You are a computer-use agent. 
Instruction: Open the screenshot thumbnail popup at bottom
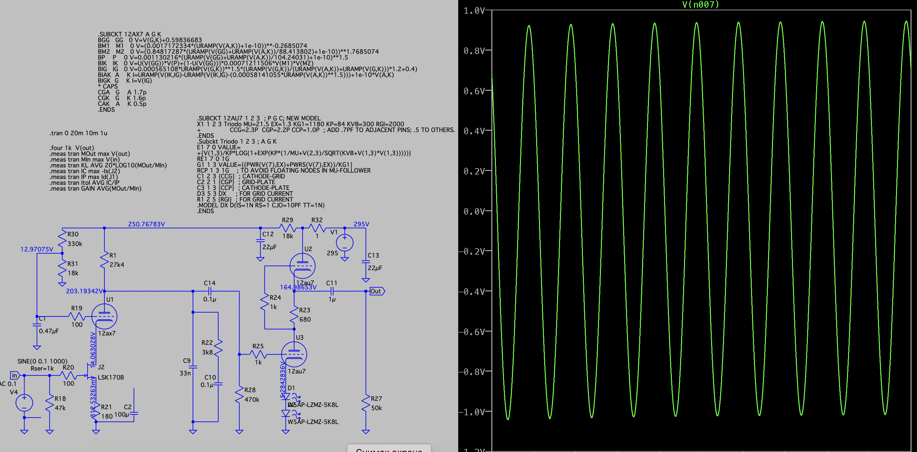coord(389,448)
